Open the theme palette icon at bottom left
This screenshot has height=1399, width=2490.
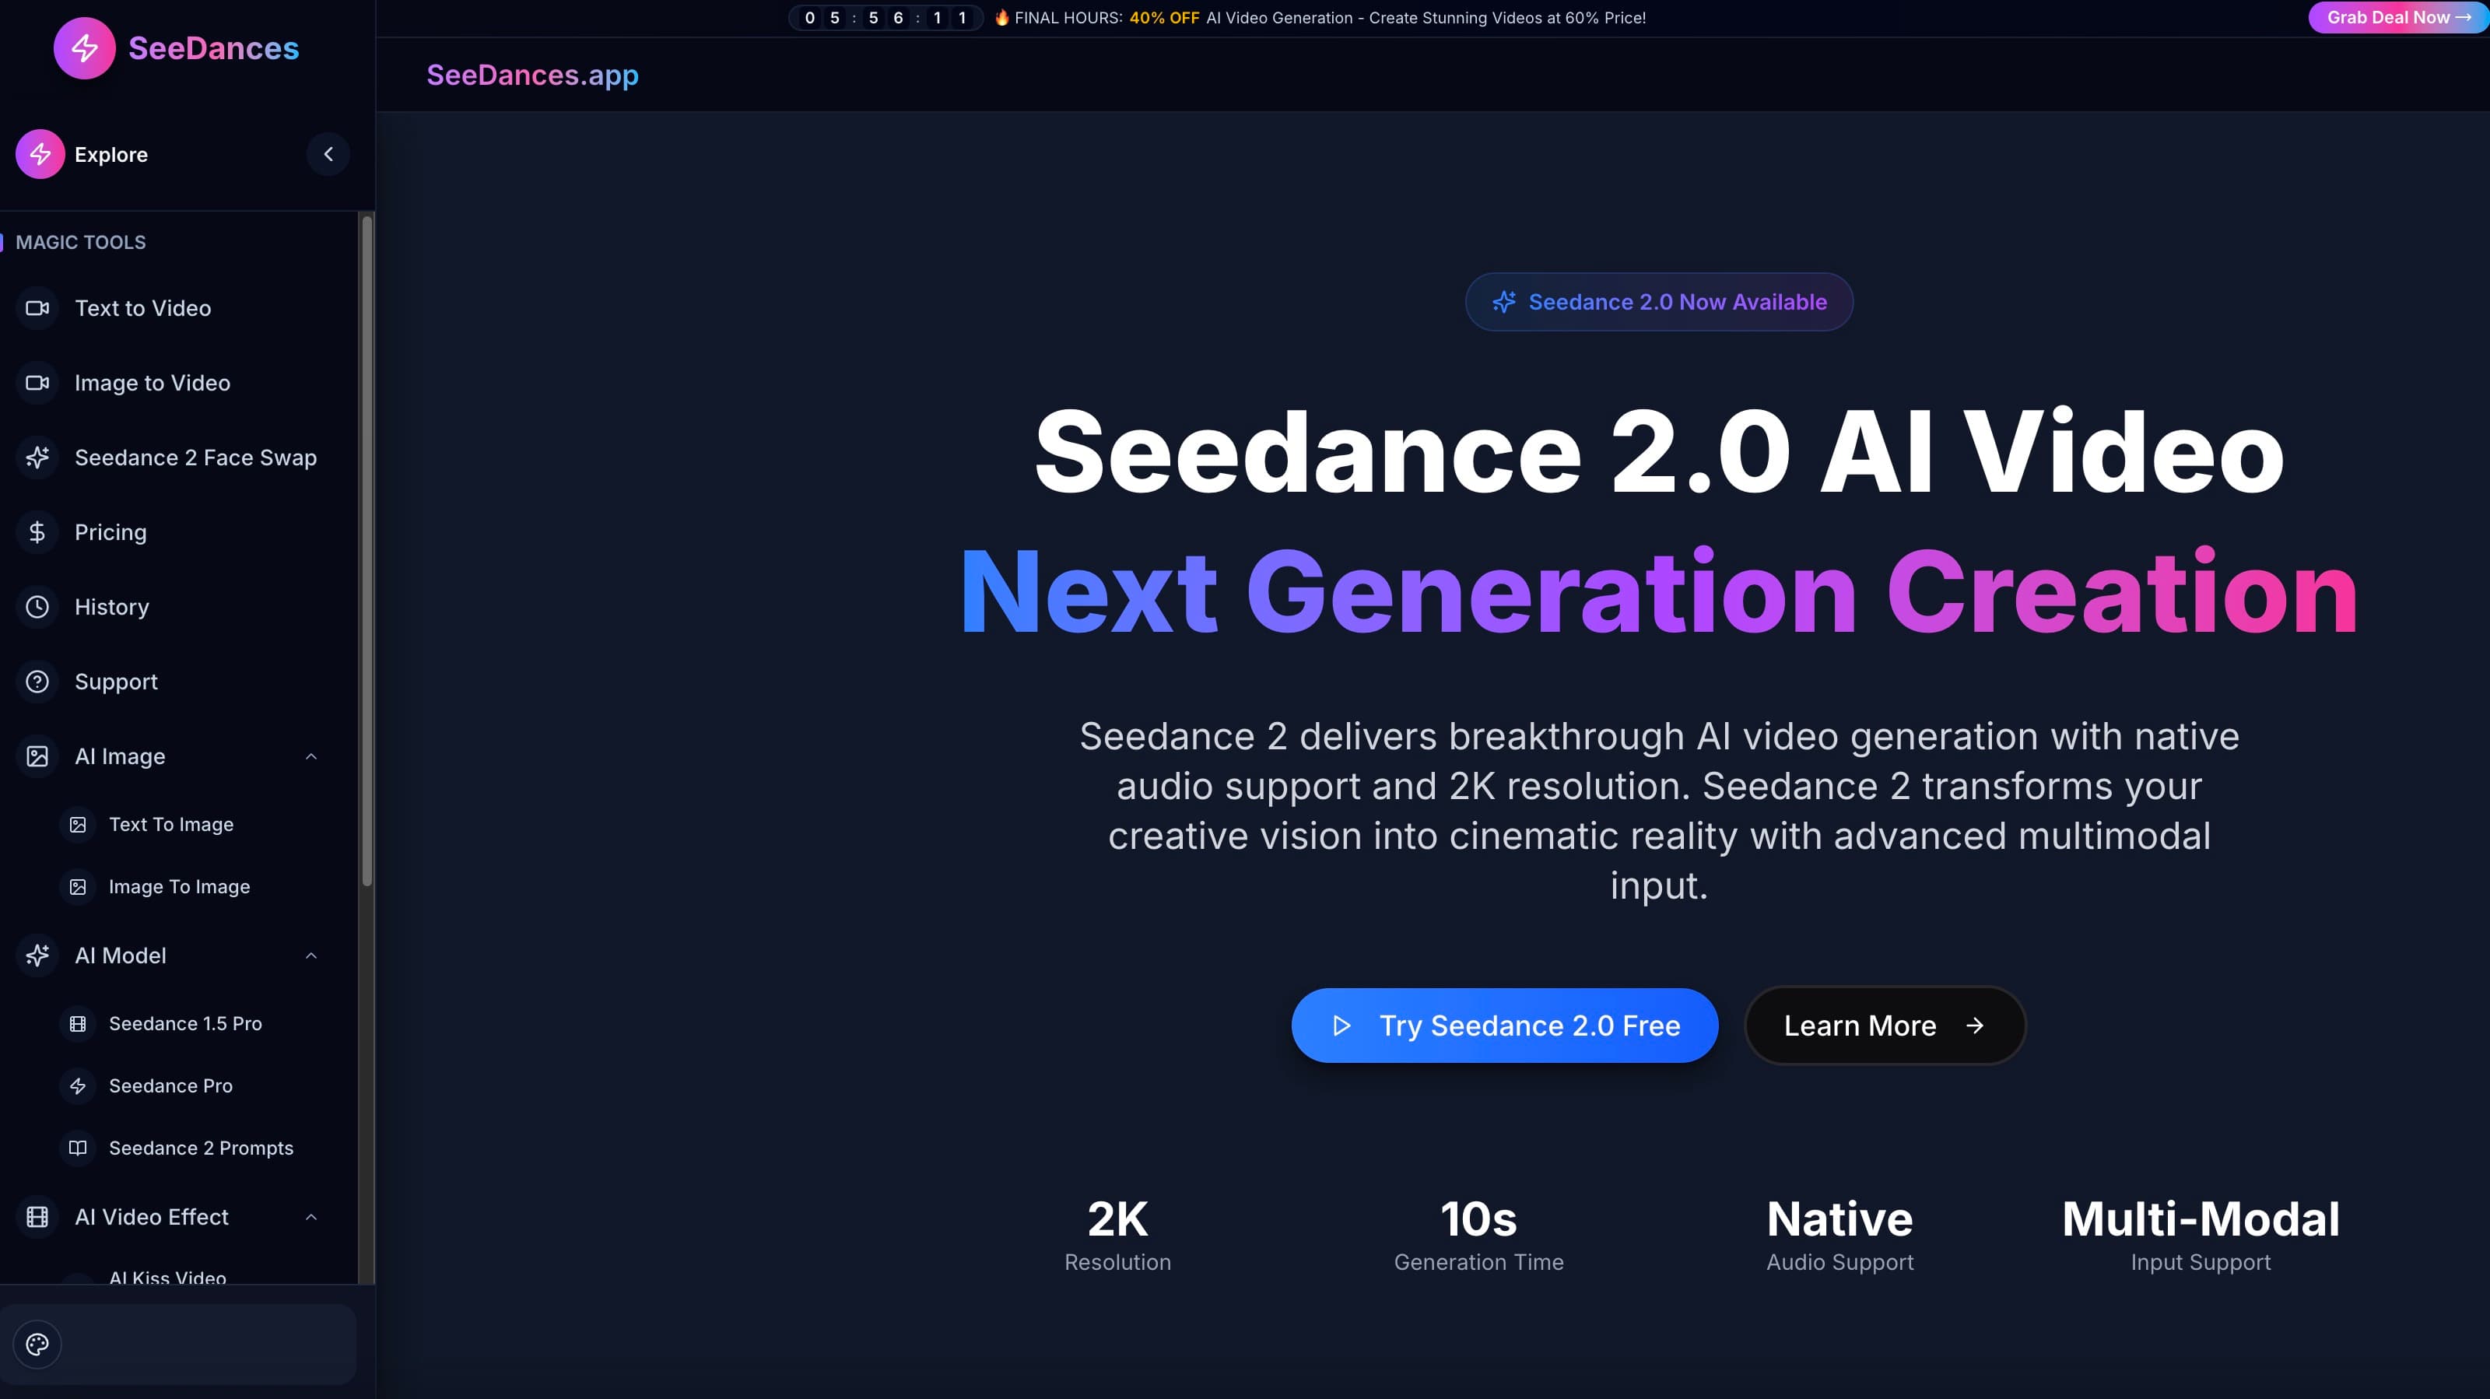click(37, 1344)
